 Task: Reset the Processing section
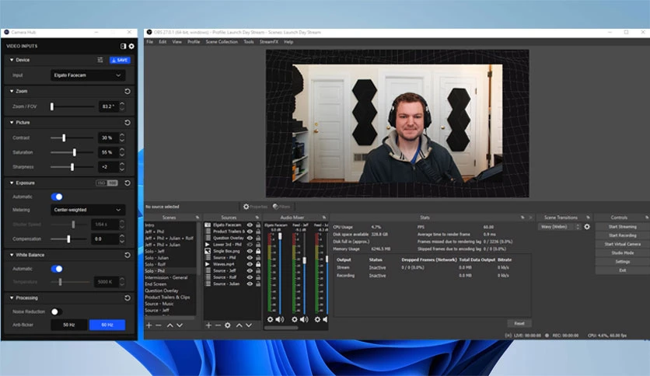(128, 298)
